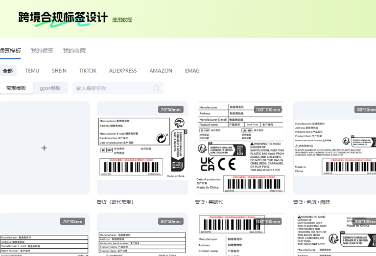376x256 pixels.
Task: Switch to 我的收藏 tab
Action: [74, 51]
